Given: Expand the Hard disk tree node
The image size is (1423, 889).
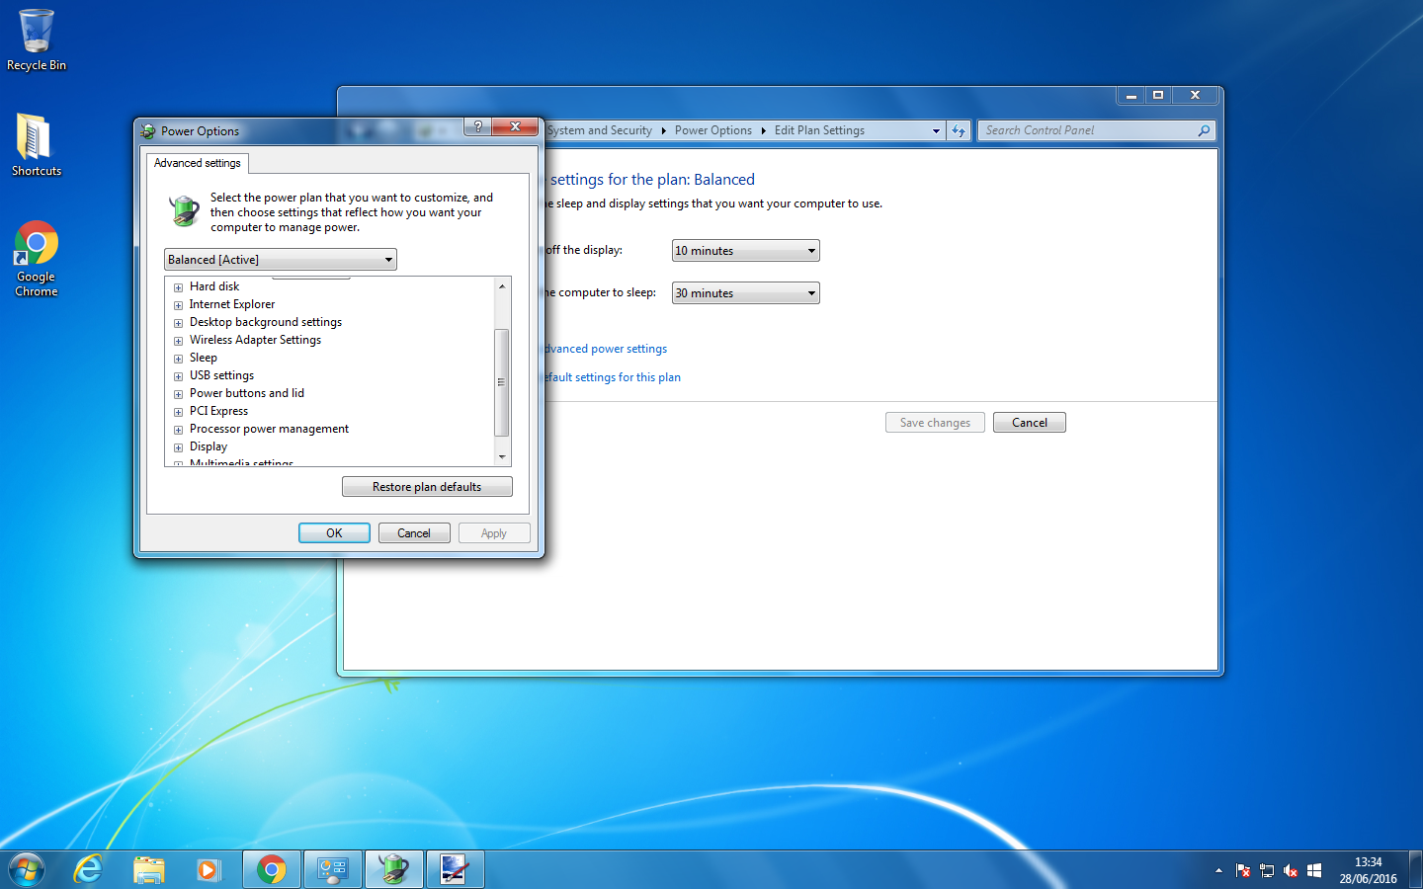Looking at the screenshot, I should [x=179, y=287].
